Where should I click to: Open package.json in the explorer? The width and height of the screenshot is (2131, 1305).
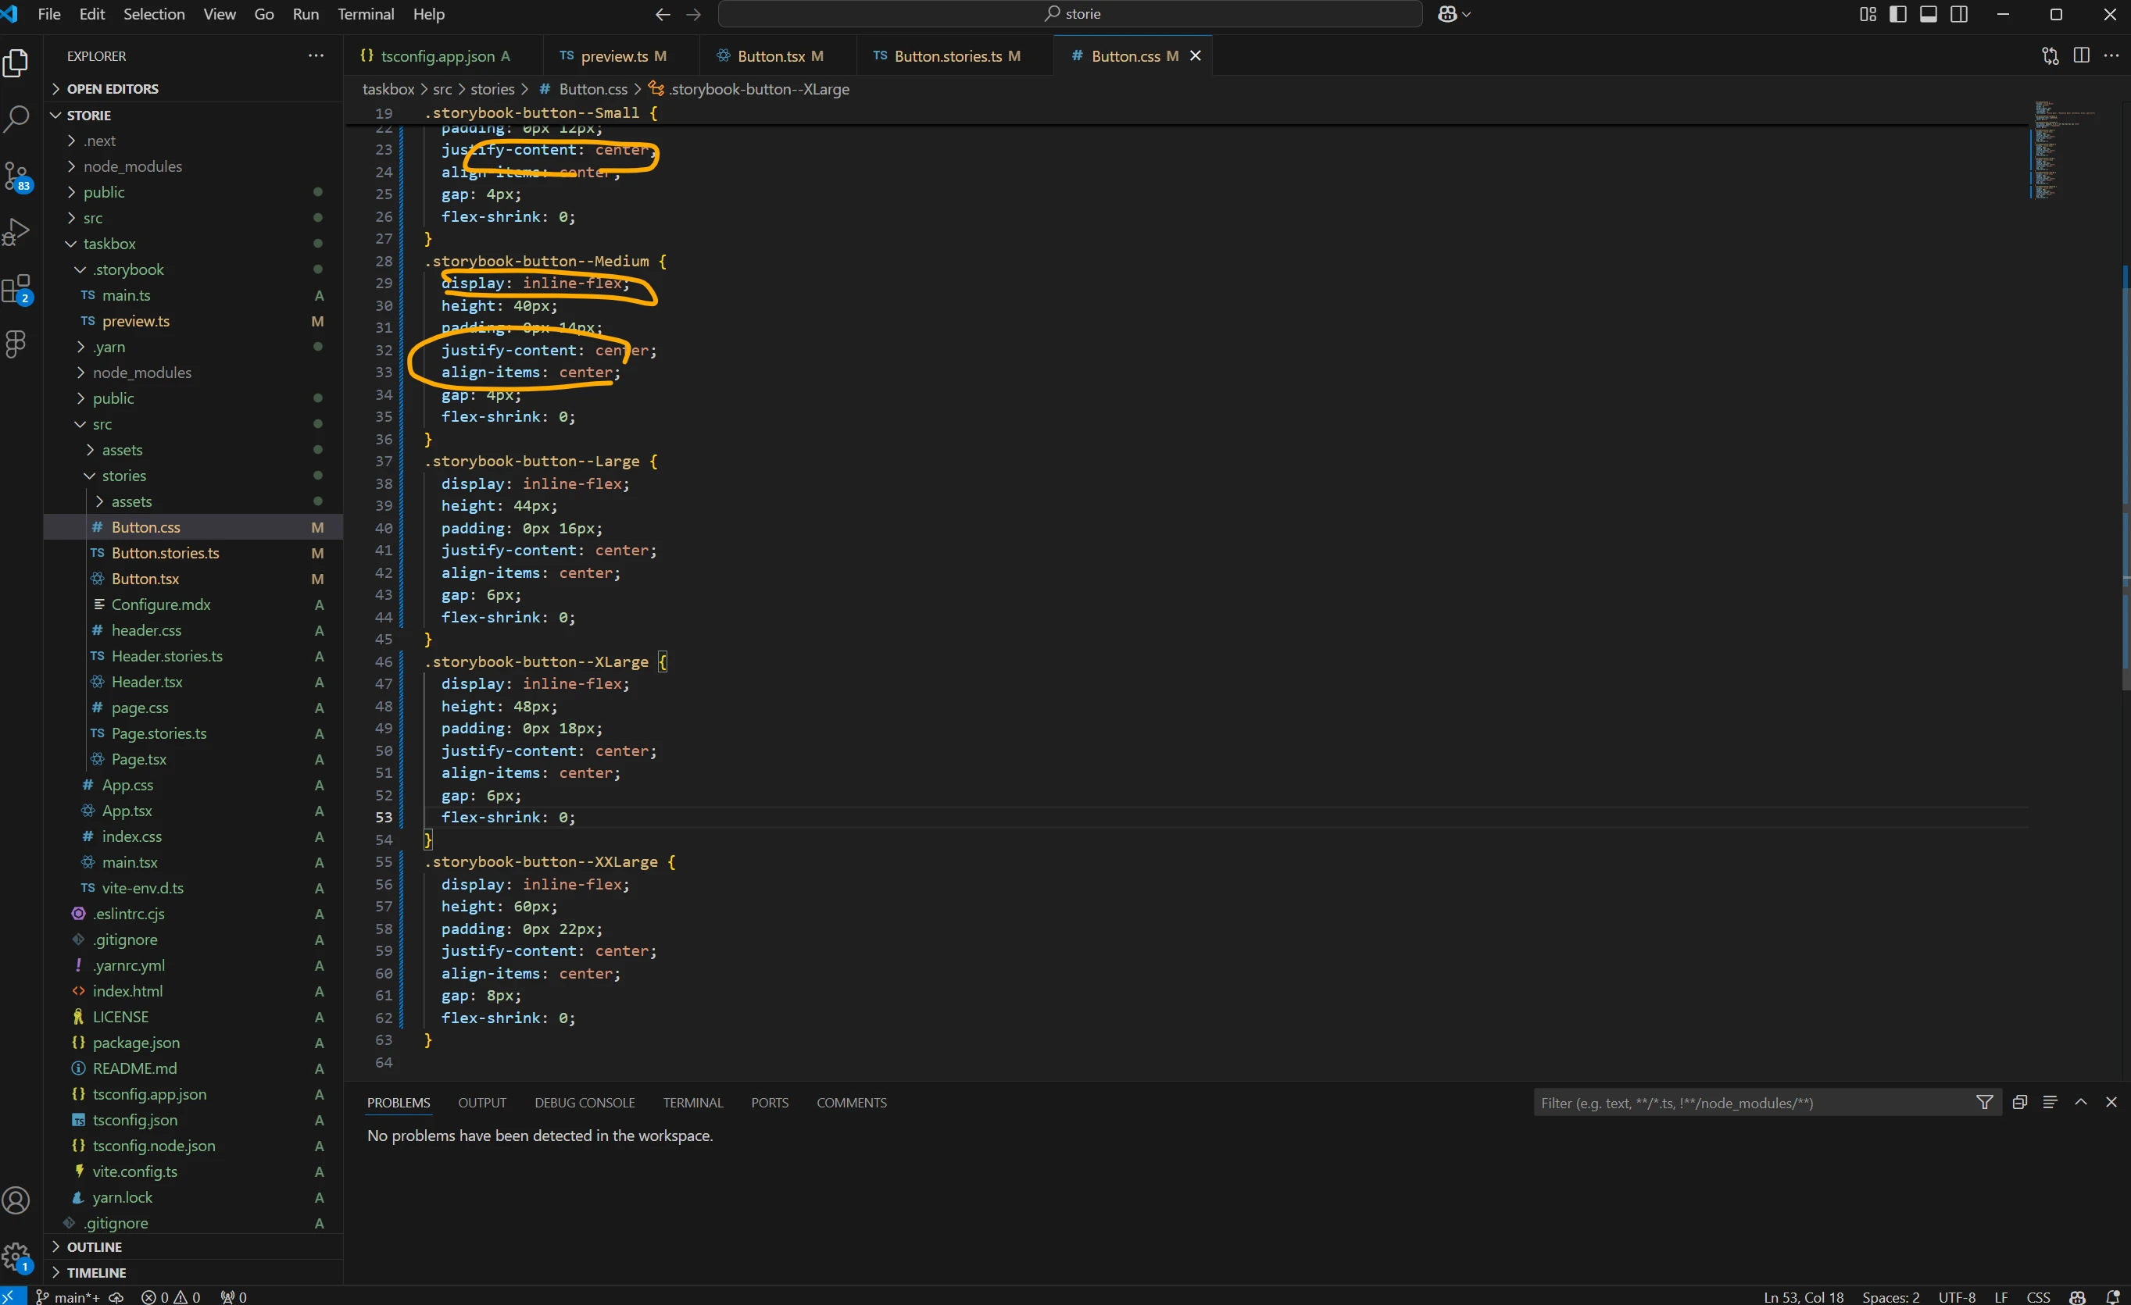coord(194,1043)
